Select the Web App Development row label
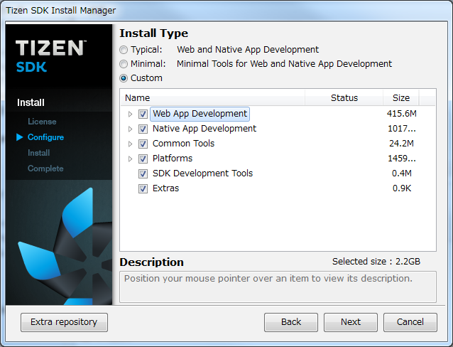This screenshot has height=347, width=453. pyautogui.click(x=200, y=114)
